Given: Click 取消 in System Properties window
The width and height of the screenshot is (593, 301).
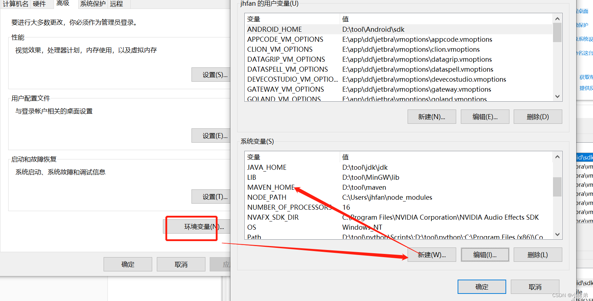Looking at the screenshot, I should [181, 264].
